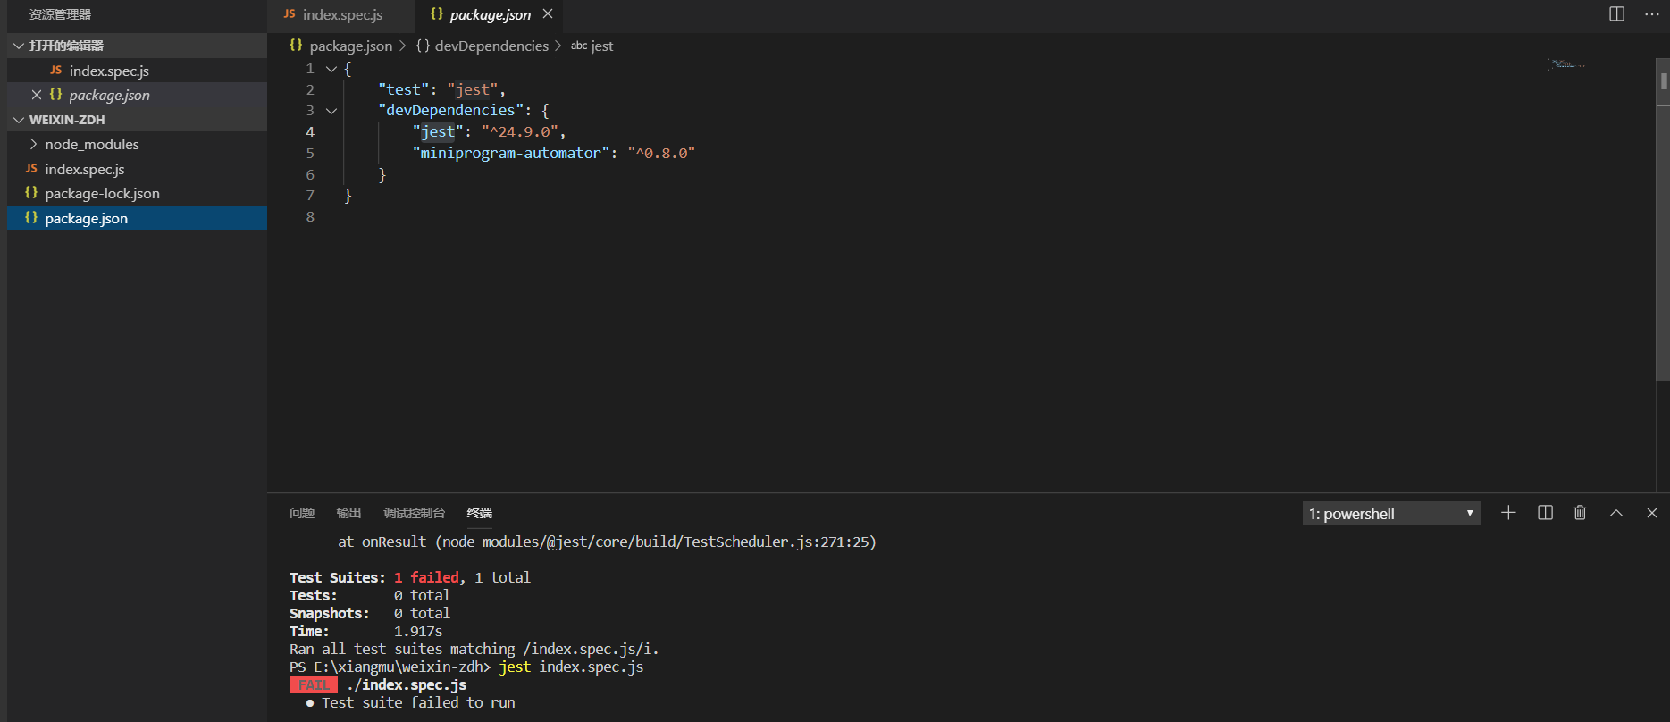
Task: Close package.json in open editors list
Action: coord(37,95)
